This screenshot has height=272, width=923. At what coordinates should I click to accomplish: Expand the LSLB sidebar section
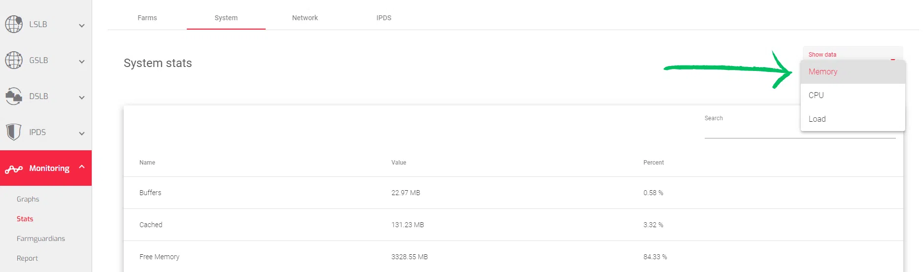[x=82, y=25]
